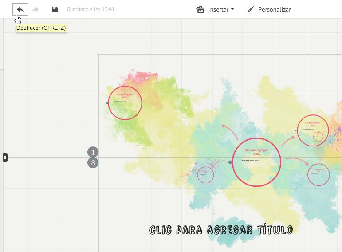Select the arrow pointing to lower-right circle

pos(297,160)
